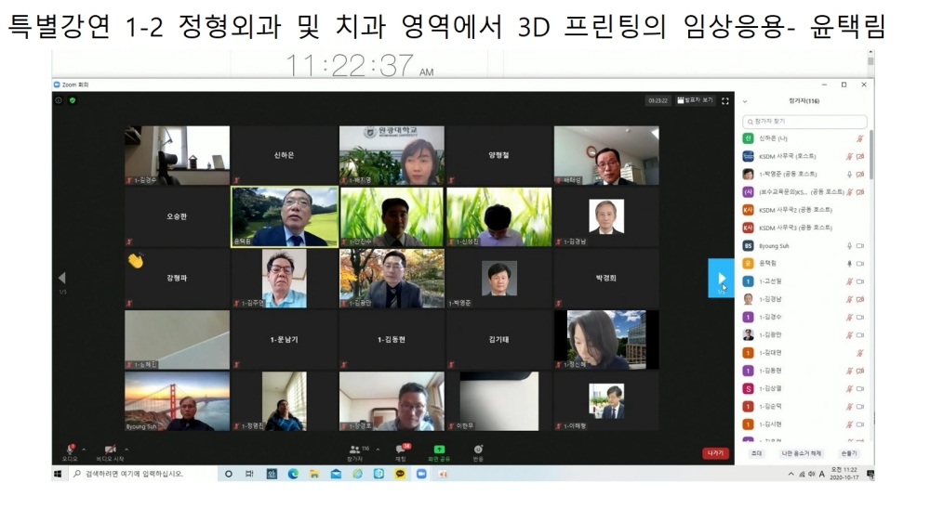Click the invite button below participant list
Screen dimensions: 930x522
point(756,453)
